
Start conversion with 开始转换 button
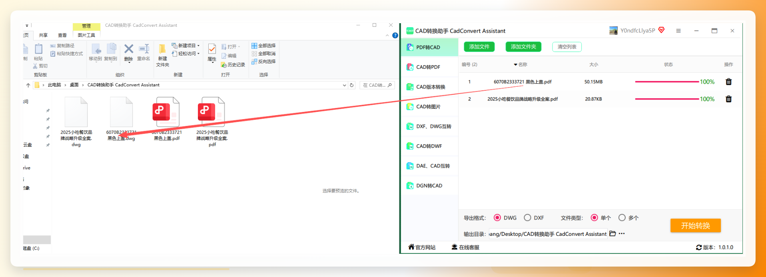pos(696,225)
